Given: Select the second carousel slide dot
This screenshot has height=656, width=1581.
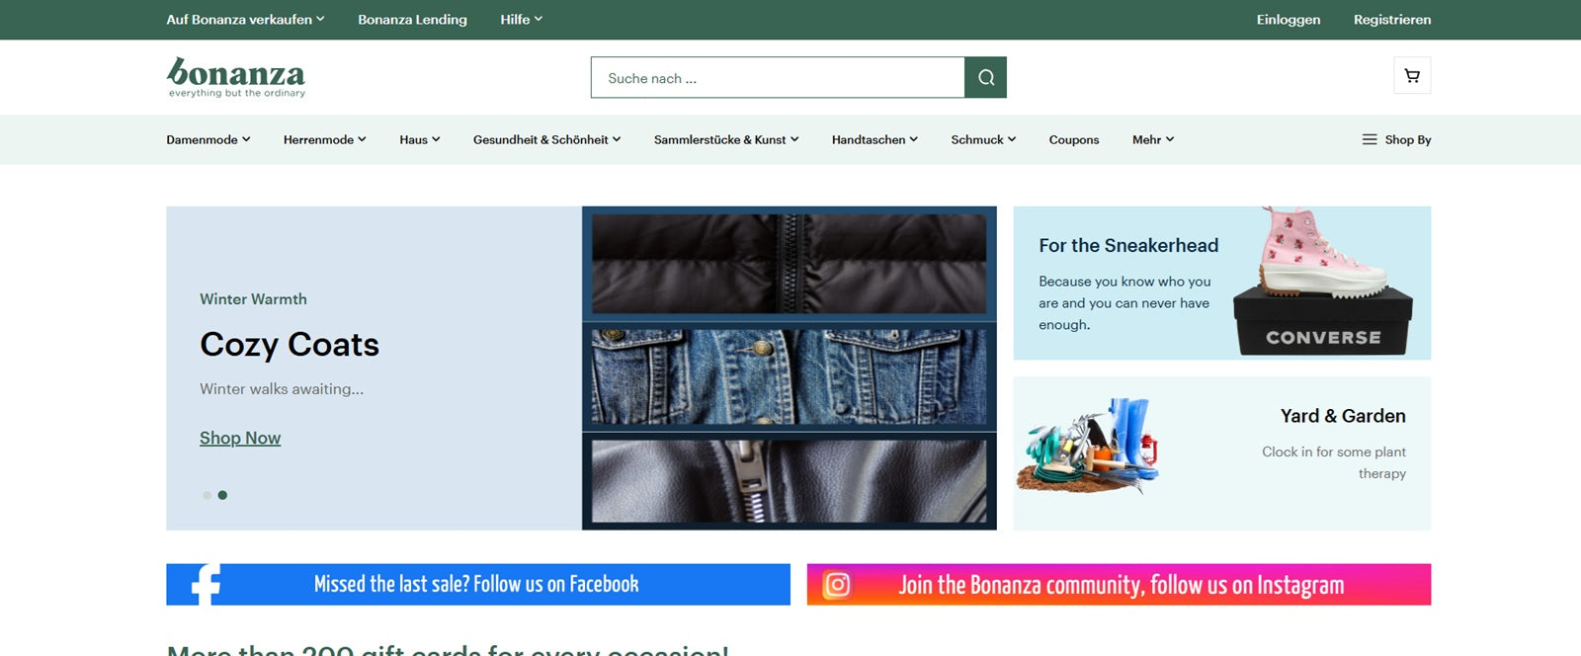Looking at the screenshot, I should [222, 495].
